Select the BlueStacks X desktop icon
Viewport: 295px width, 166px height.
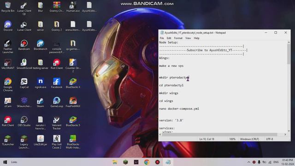coord(73,83)
